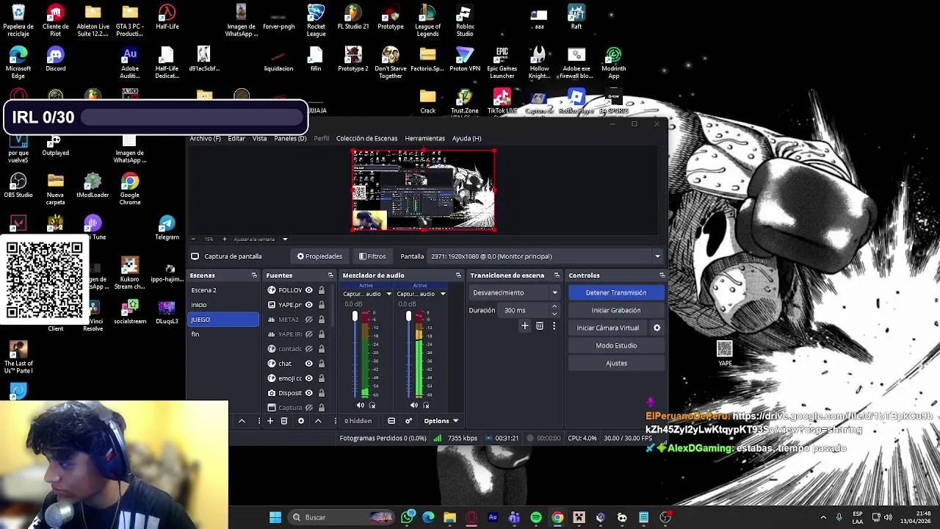Open Herramientas menu
The width and height of the screenshot is (940, 529).
click(x=424, y=138)
